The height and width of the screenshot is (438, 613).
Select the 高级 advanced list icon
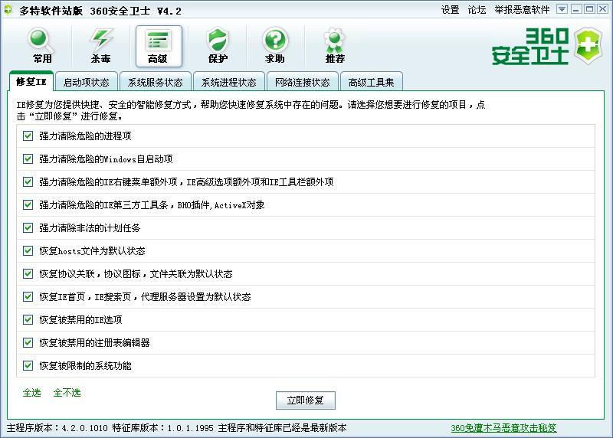click(x=159, y=46)
